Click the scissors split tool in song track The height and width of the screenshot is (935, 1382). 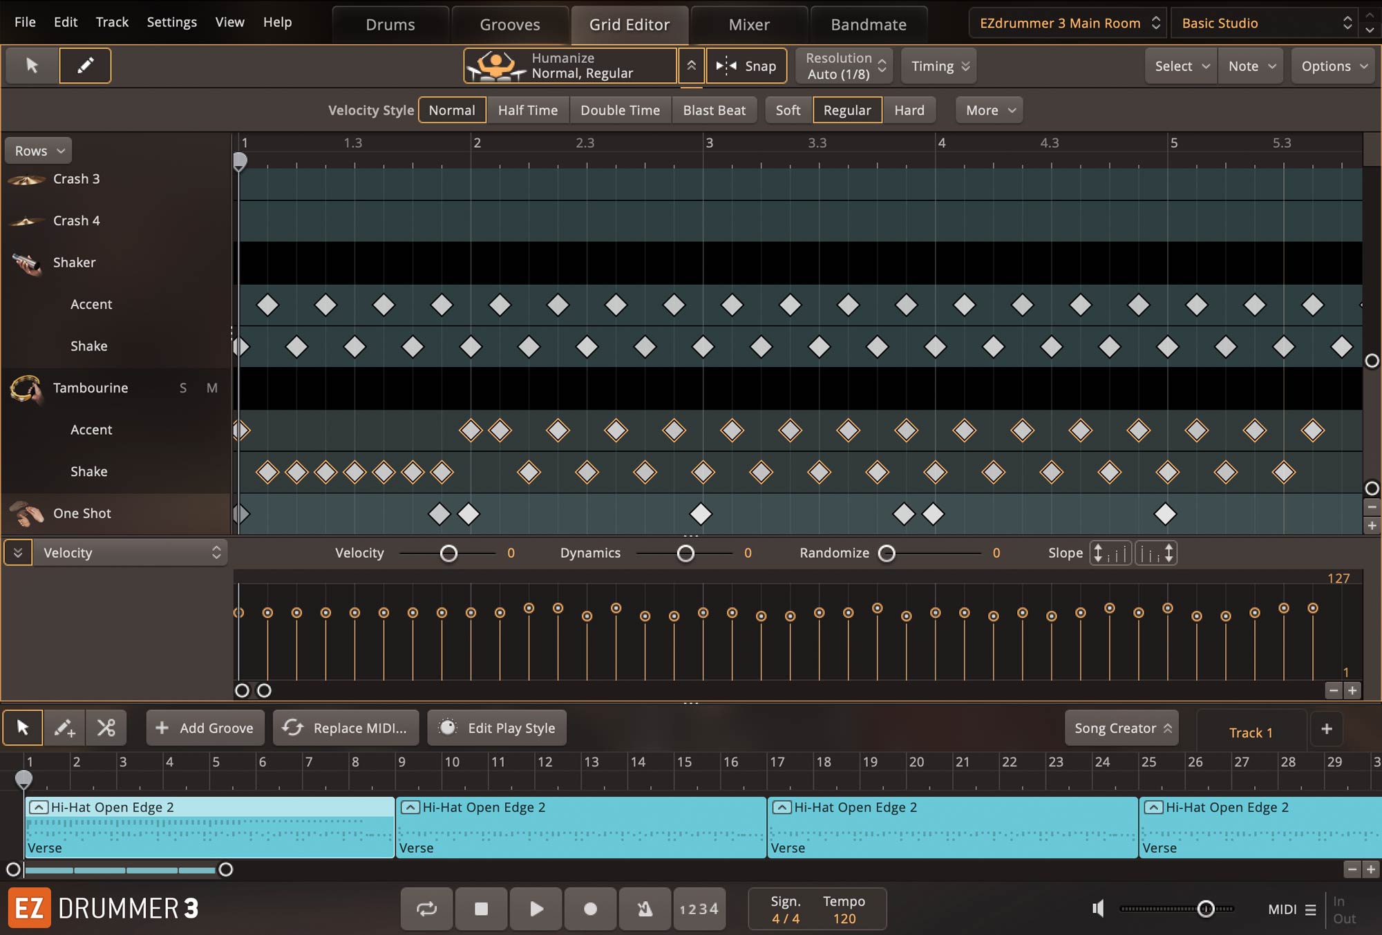tap(106, 728)
